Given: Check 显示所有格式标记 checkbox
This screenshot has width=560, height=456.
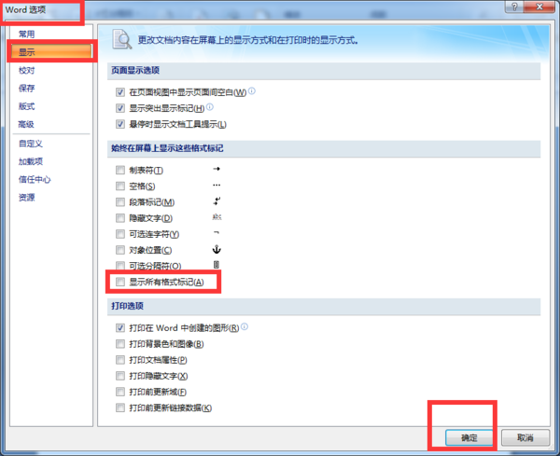Looking at the screenshot, I should click(120, 282).
